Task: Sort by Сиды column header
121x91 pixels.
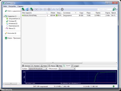Action: tap(81, 13)
